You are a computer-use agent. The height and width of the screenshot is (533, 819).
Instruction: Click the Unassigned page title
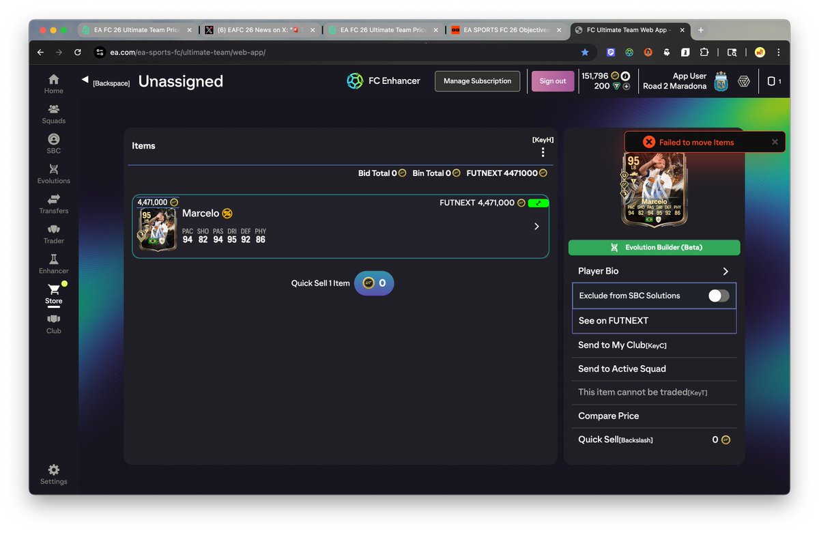(181, 81)
